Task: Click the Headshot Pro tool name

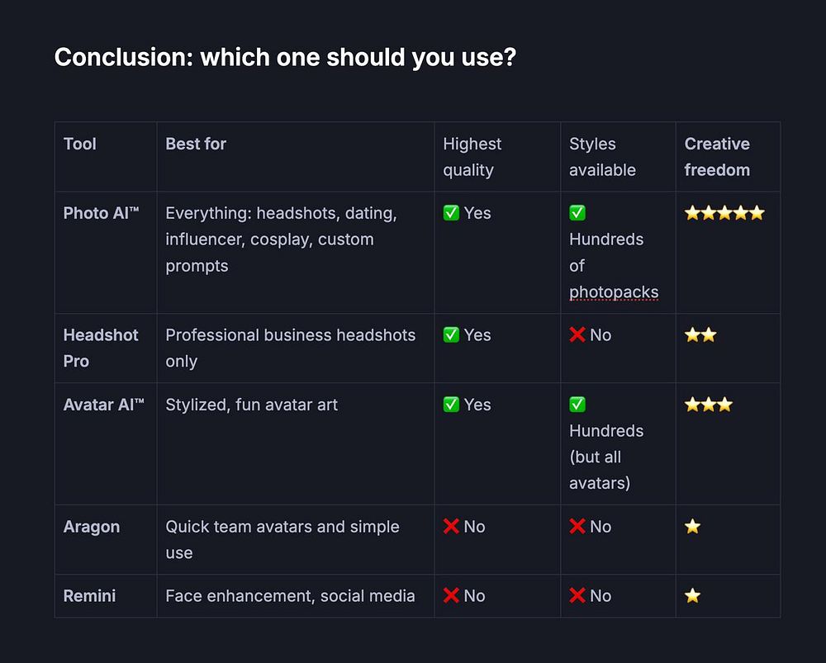Action: click(100, 348)
